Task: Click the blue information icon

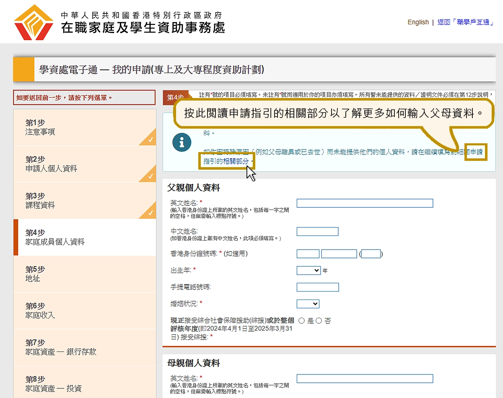Action: pos(181,143)
